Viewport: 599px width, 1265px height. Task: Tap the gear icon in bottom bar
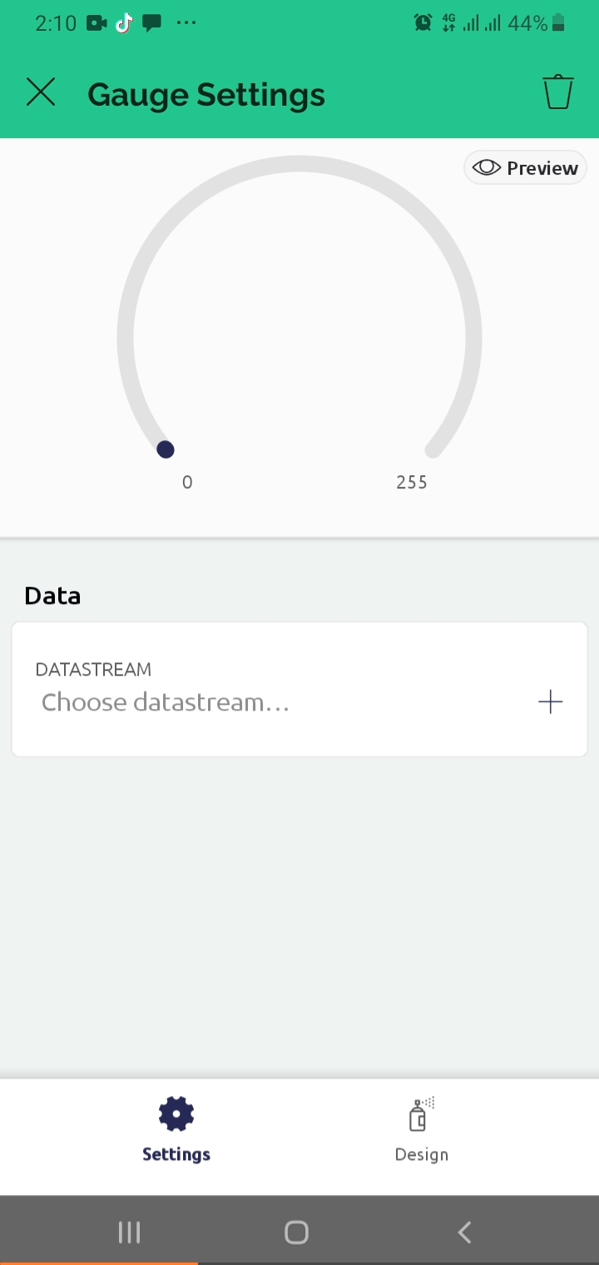click(x=176, y=1114)
